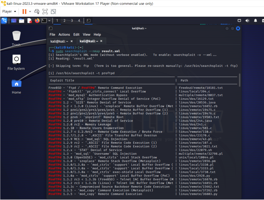Expand the terminal launcher dropdown arrow

pyautogui.click(x=49, y=20)
